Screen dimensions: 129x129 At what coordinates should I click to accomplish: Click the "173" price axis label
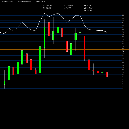(x=123, y=42)
